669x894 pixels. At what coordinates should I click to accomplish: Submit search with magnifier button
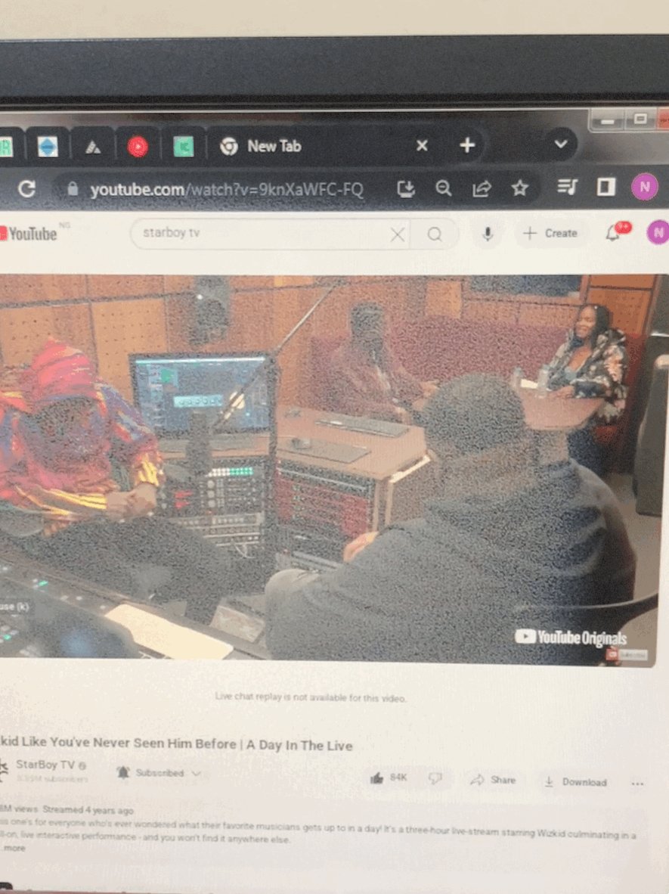coord(434,234)
